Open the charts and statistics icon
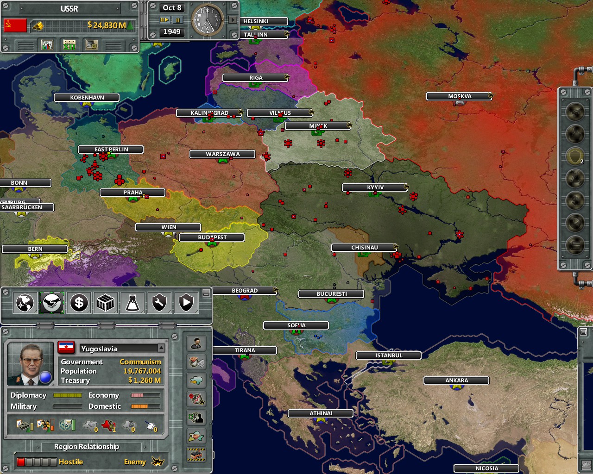This screenshot has height=474, width=593. (47, 45)
